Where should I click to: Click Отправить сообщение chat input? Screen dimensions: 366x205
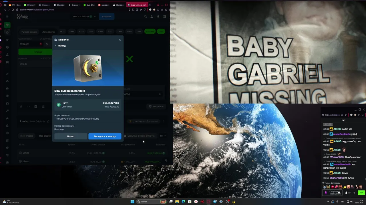click(x=332, y=193)
